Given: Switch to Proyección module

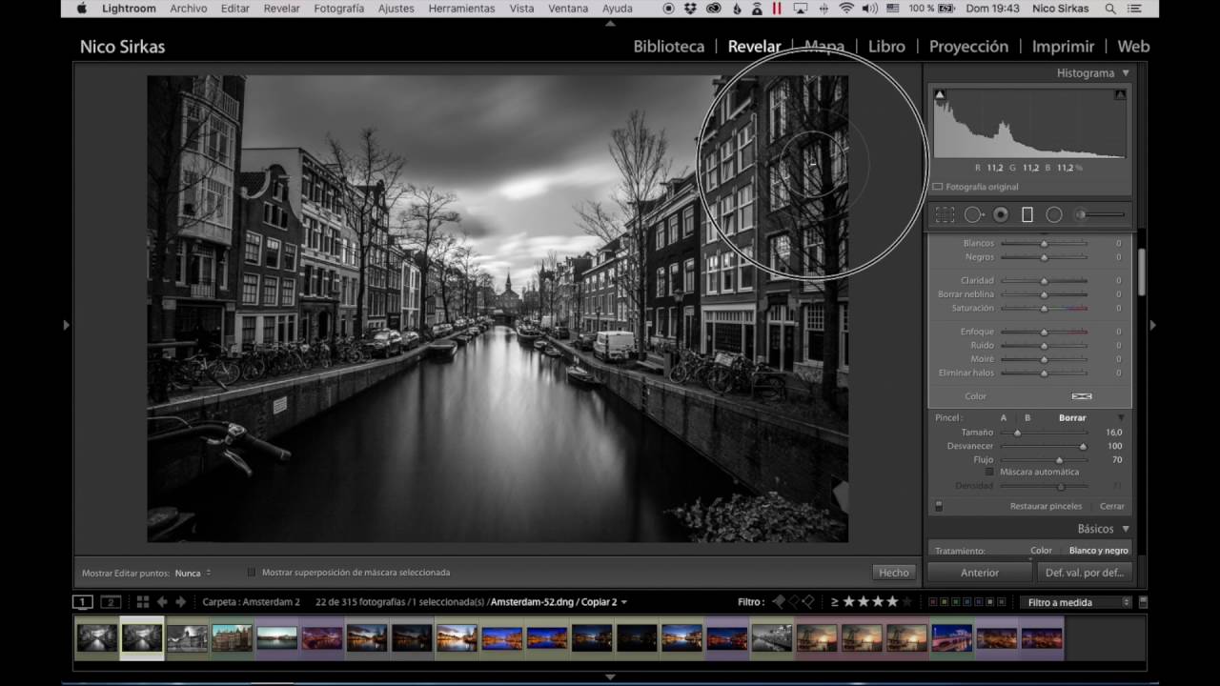Looking at the screenshot, I should pos(968,47).
